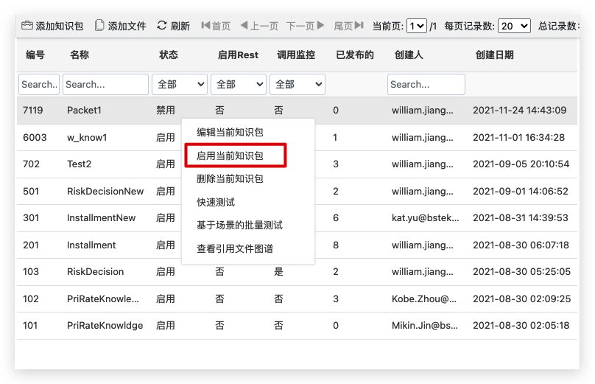Click the 添加文件 file icon

pyautogui.click(x=99, y=26)
